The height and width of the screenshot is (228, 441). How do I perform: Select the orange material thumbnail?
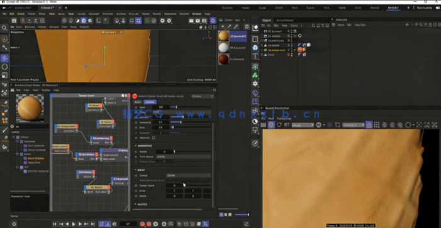coord(223,36)
